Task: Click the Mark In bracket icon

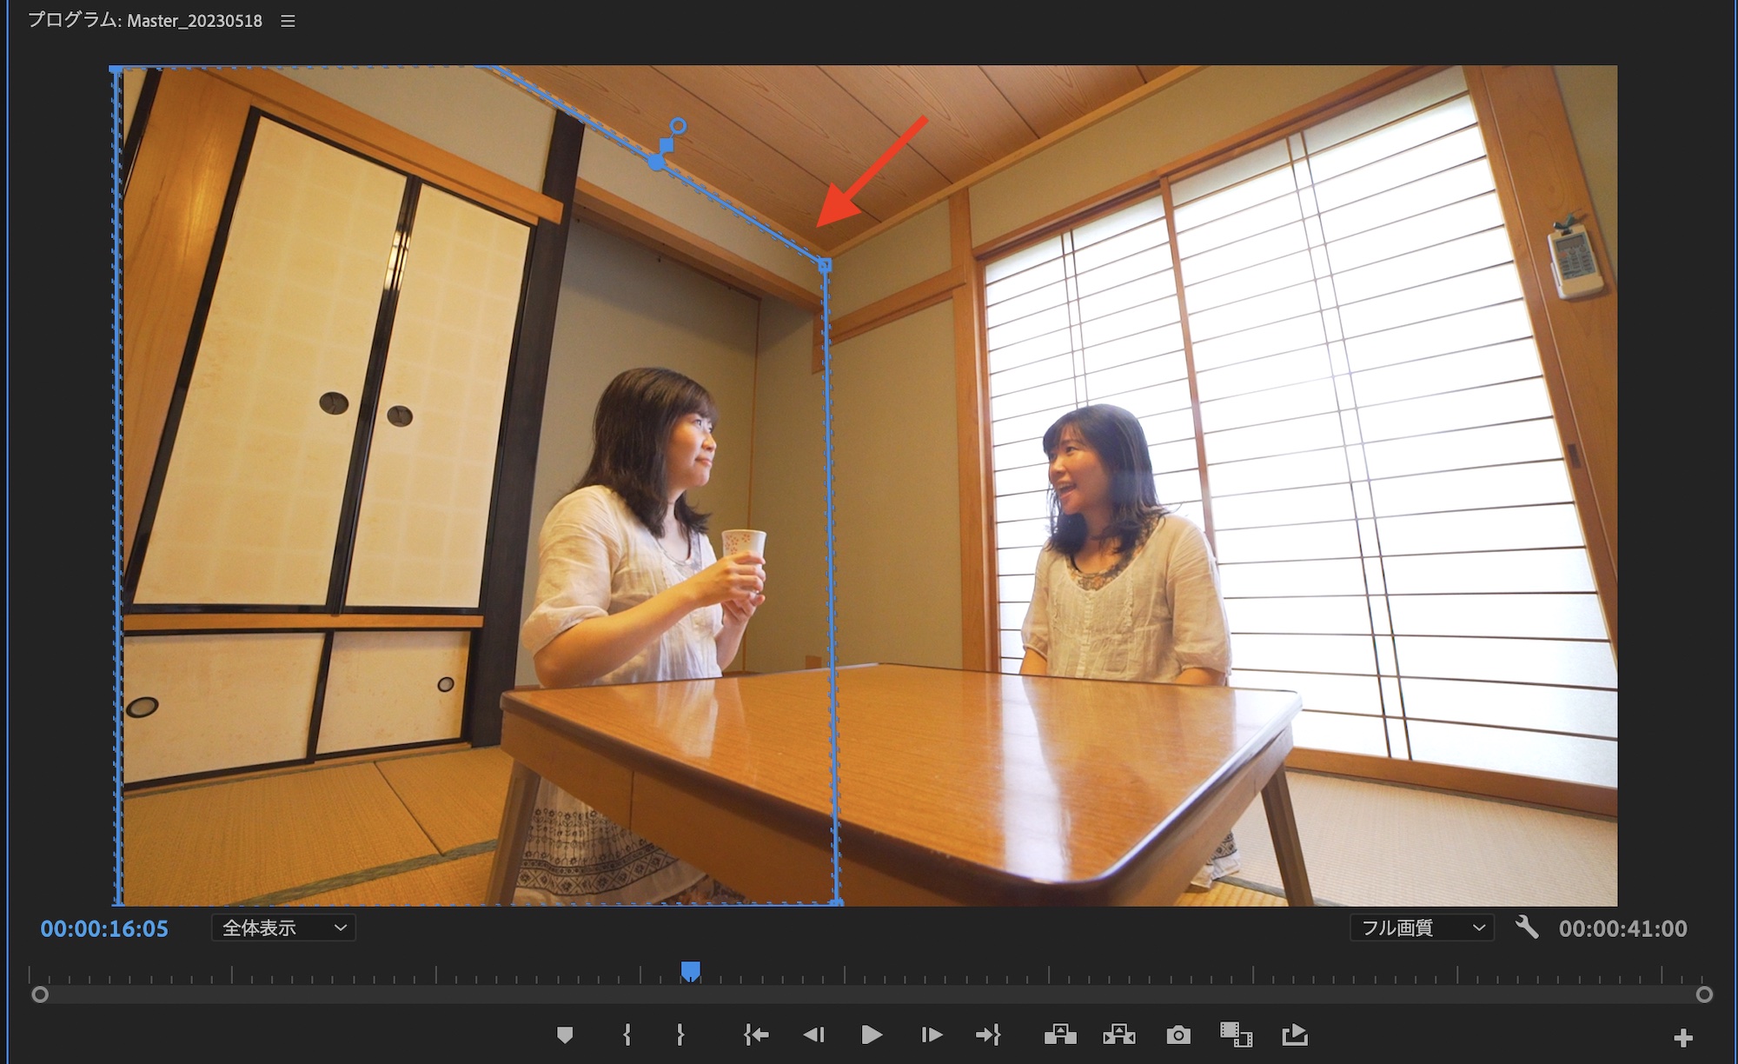Action: click(x=627, y=1034)
